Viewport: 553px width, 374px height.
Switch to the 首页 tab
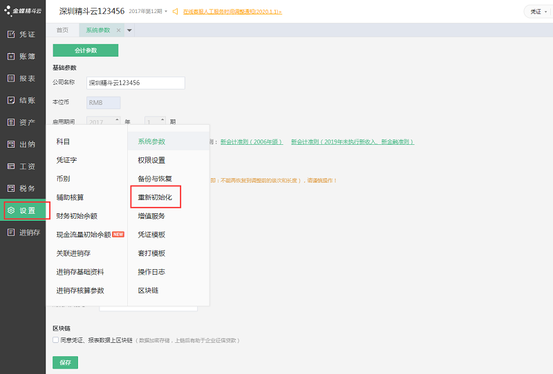tap(62, 30)
